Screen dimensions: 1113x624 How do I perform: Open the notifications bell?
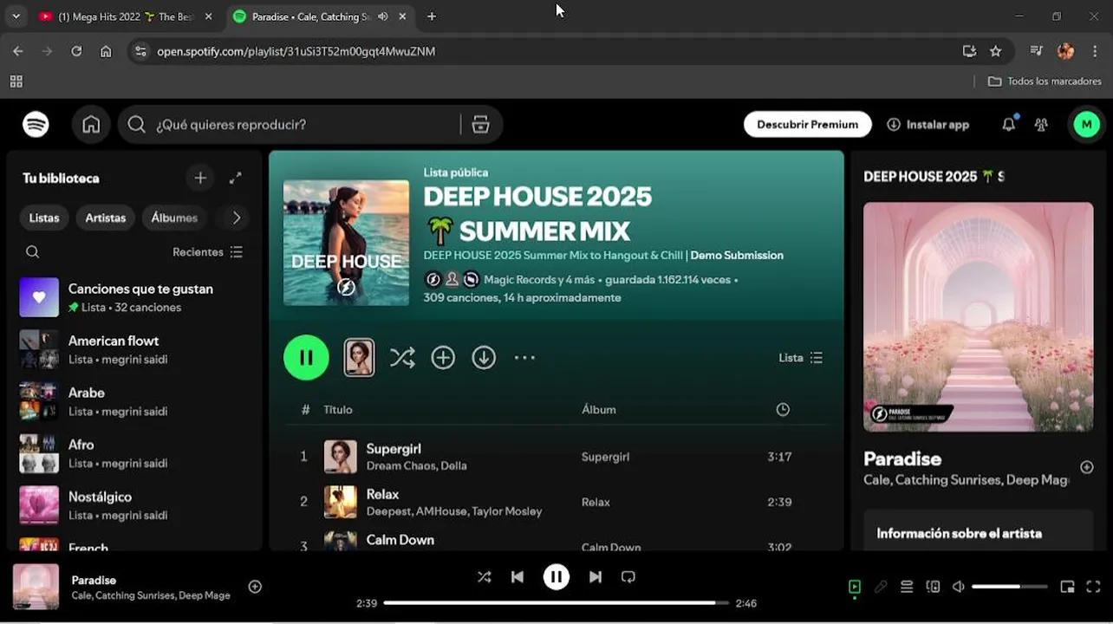1008,125
